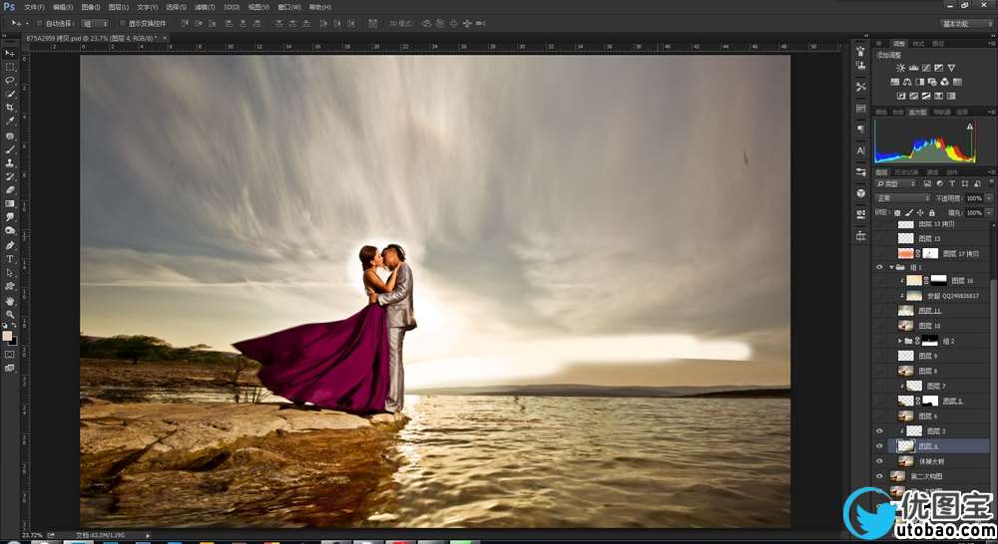Image resolution: width=998 pixels, height=544 pixels.
Task: Select the Quick Selection tool
Action: coord(10,94)
